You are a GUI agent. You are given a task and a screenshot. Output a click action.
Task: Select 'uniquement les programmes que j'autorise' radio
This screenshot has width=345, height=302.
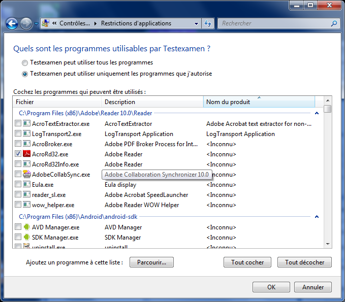tap(25, 74)
